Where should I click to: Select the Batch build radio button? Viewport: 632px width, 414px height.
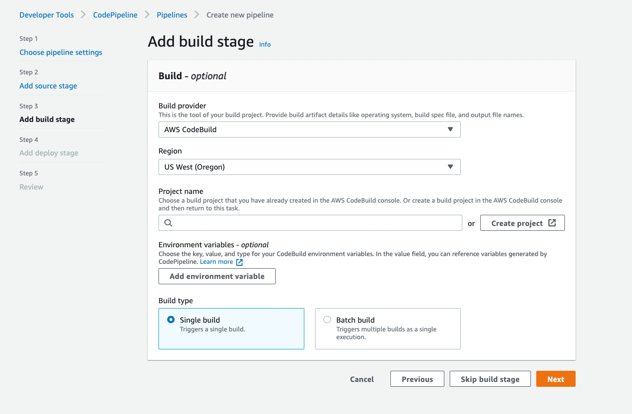327,320
